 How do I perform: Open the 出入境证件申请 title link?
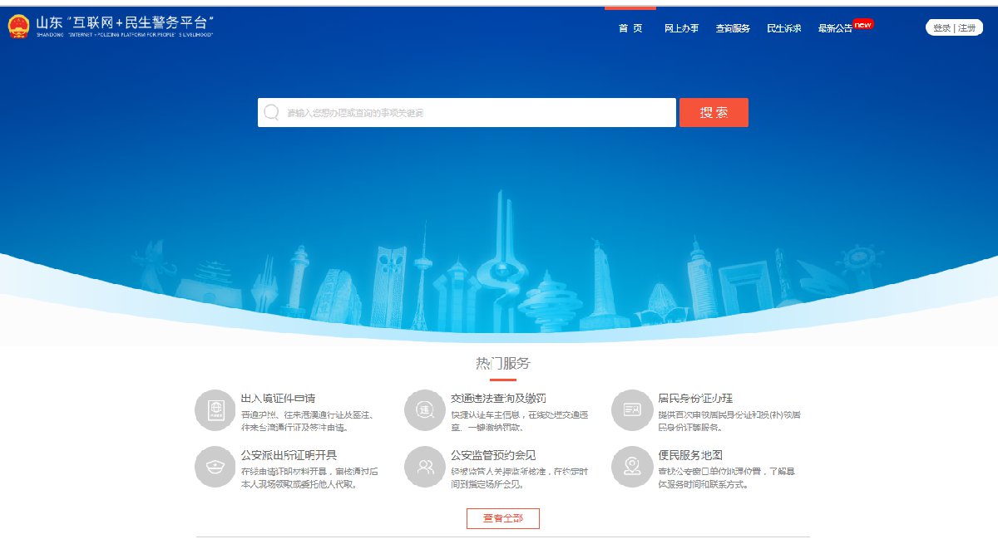pyautogui.click(x=278, y=398)
